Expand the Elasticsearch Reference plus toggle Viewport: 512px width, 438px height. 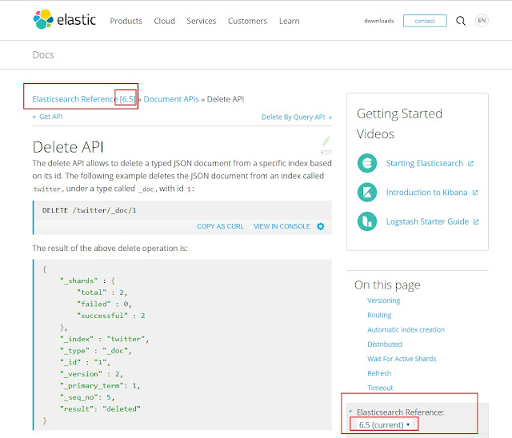(350, 411)
